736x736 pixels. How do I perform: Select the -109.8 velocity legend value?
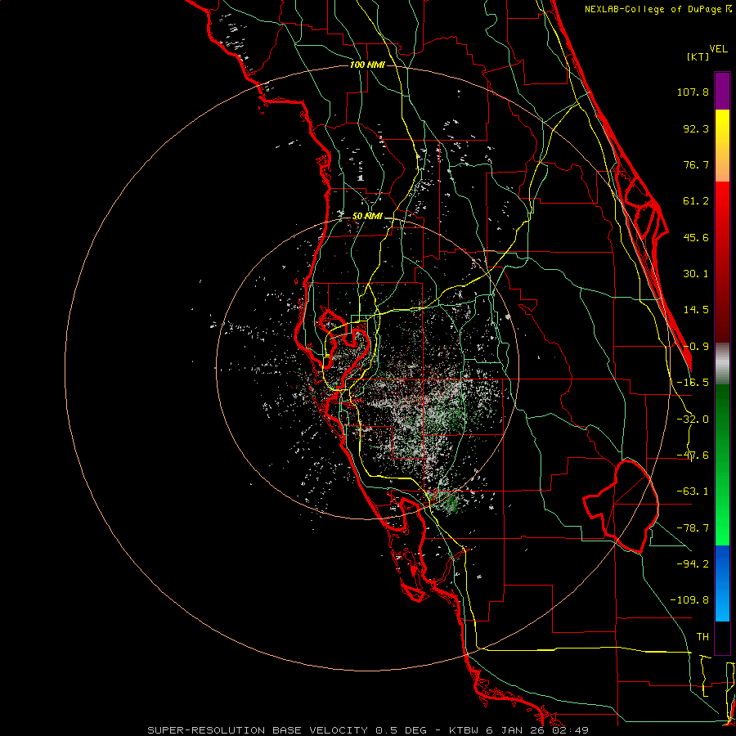[689, 600]
